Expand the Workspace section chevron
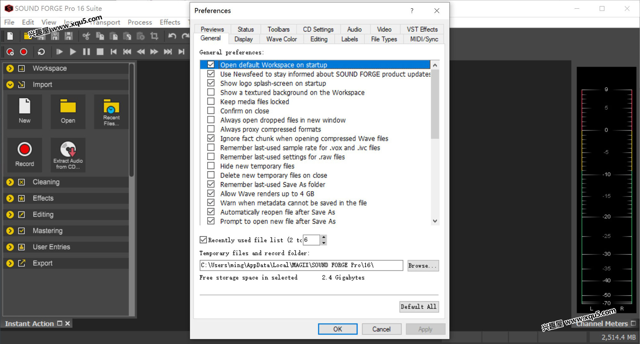640x344 pixels. coord(10,68)
